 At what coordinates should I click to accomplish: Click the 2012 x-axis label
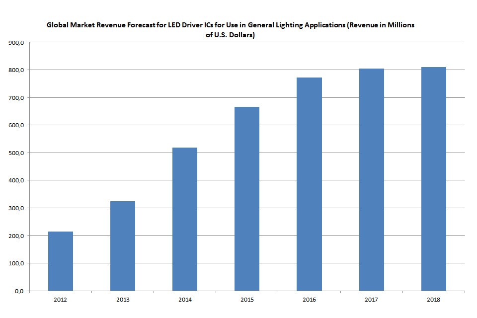pyautogui.click(x=61, y=300)
